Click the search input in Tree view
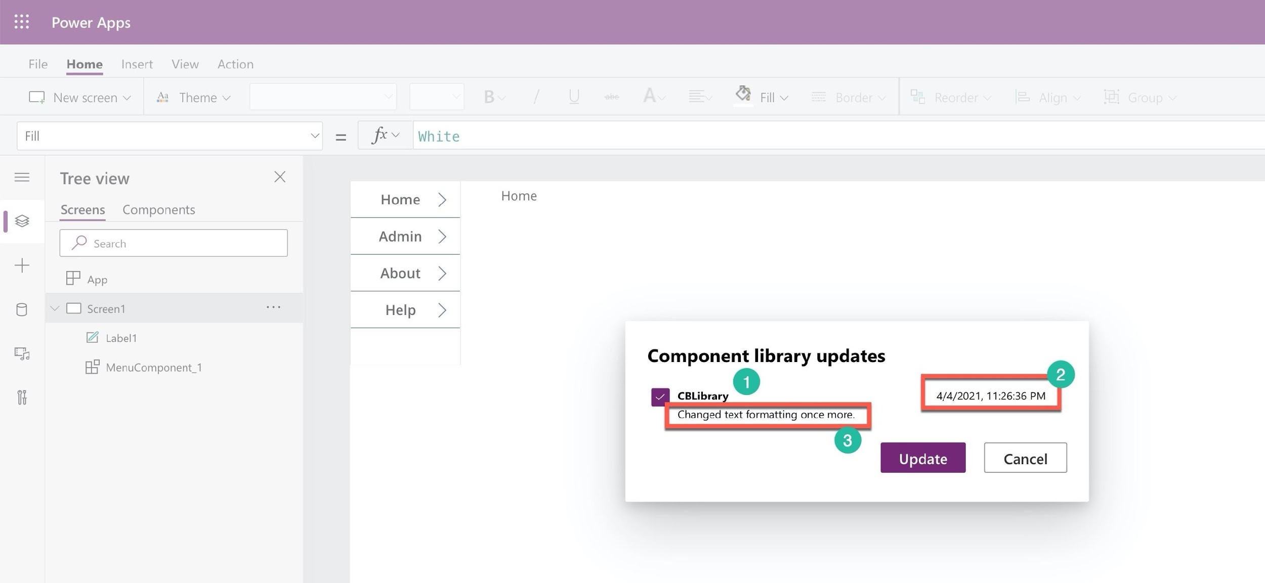The image size is (1265, 583). pyautogui.click(x=174, y=243)
